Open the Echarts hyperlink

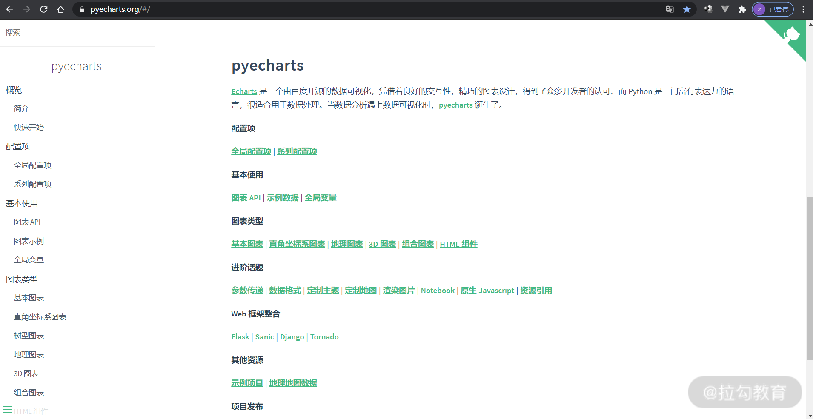point(243,91)
